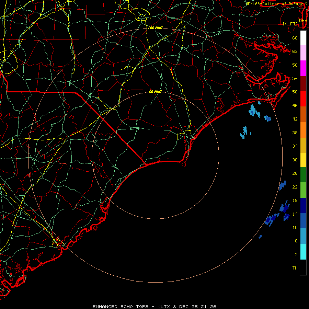309x309 pixels.
Task: Click the legend value '26'
Action: (x=295, y=173)
